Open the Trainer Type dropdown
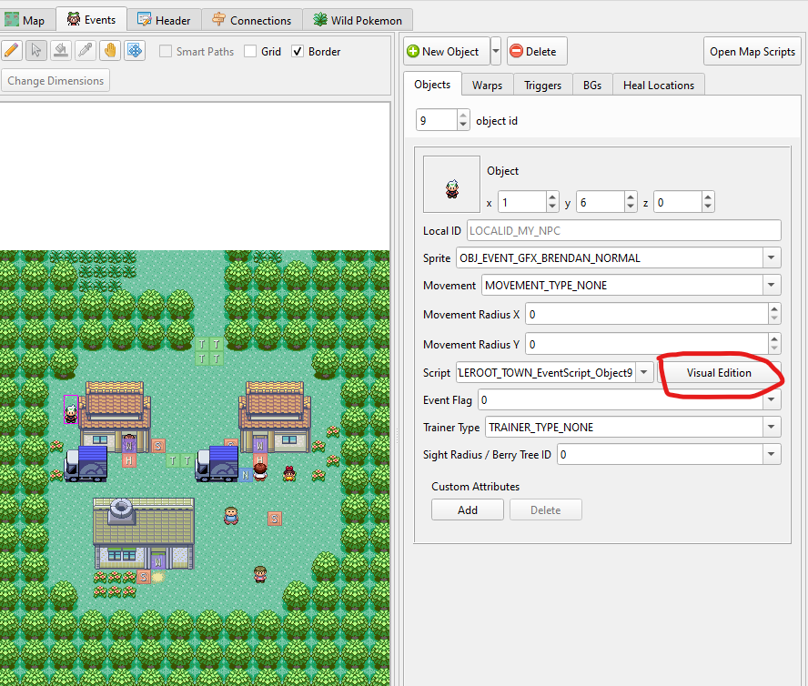 click(x=771, y=428)
